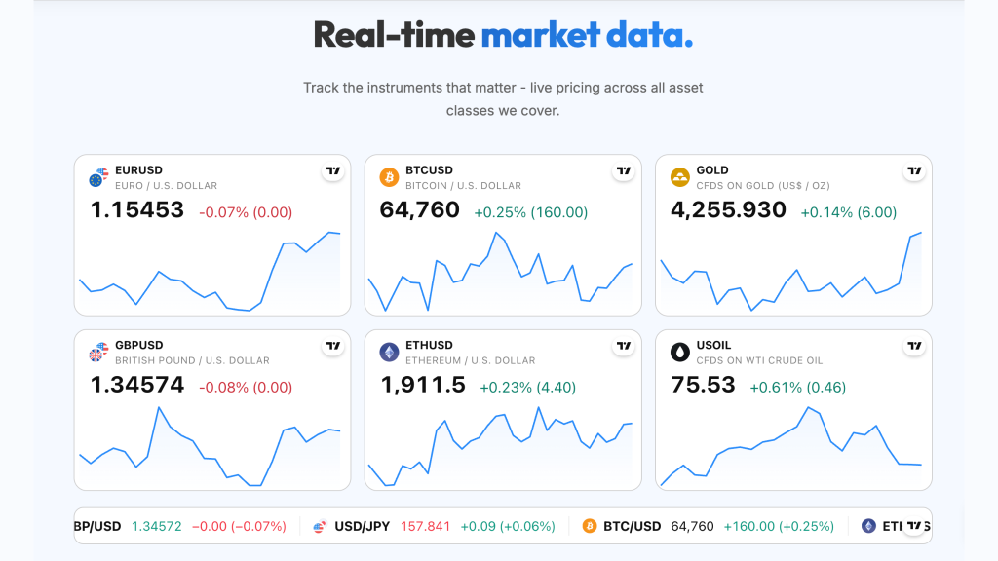Click the ETHUSD price line chart

501,446
